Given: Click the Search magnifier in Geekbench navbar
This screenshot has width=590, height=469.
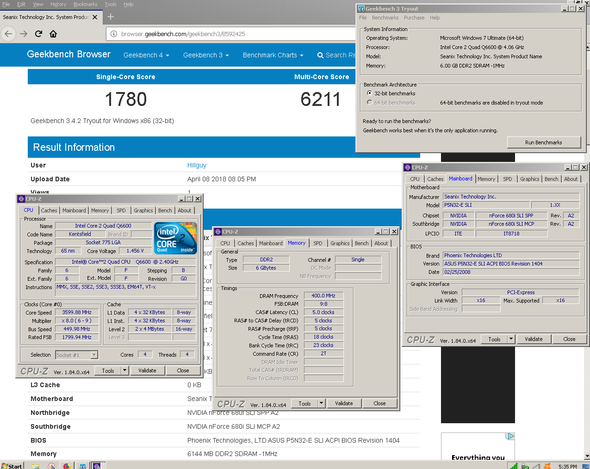Looking at the screenshot, I should coord(320,55).
